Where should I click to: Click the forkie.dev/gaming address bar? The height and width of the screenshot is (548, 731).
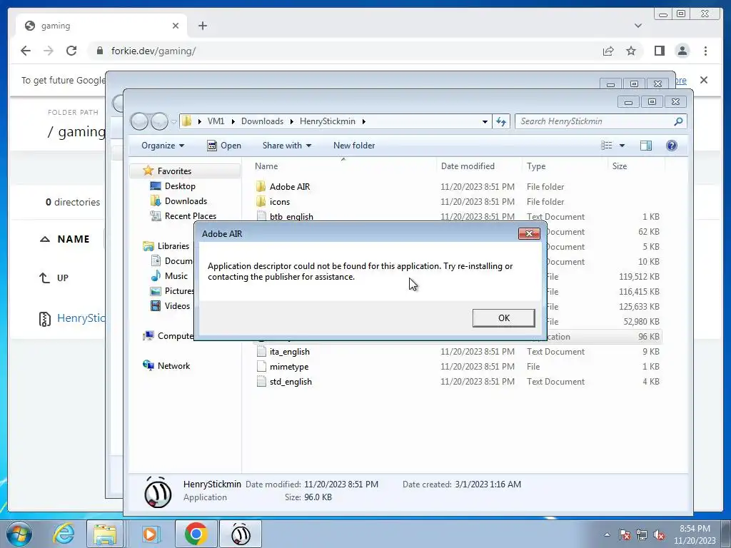coord(345,51)
